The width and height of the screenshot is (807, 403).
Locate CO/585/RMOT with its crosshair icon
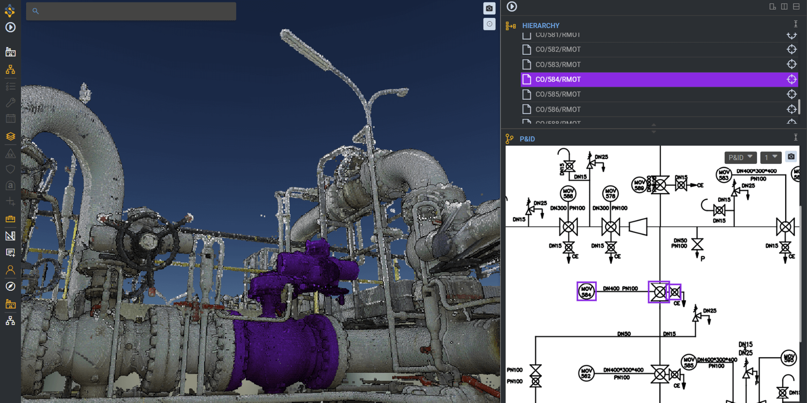coord(791,94)
